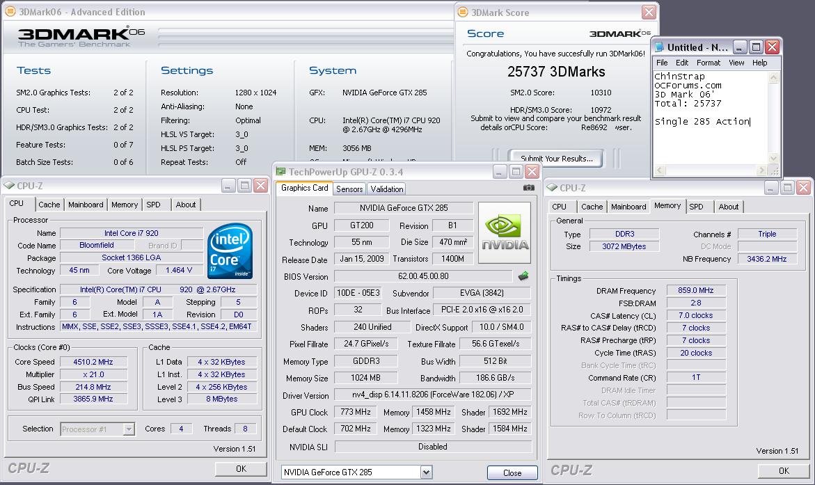The image size is (815, 485).
Task: Minimize the Notepad window
Action: [740, 47]
